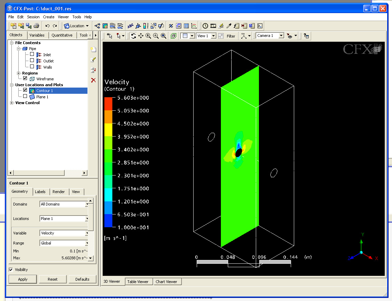392x301 pixels.
Task: Open the Range dropdown showing Global
Action: point(64,243)
